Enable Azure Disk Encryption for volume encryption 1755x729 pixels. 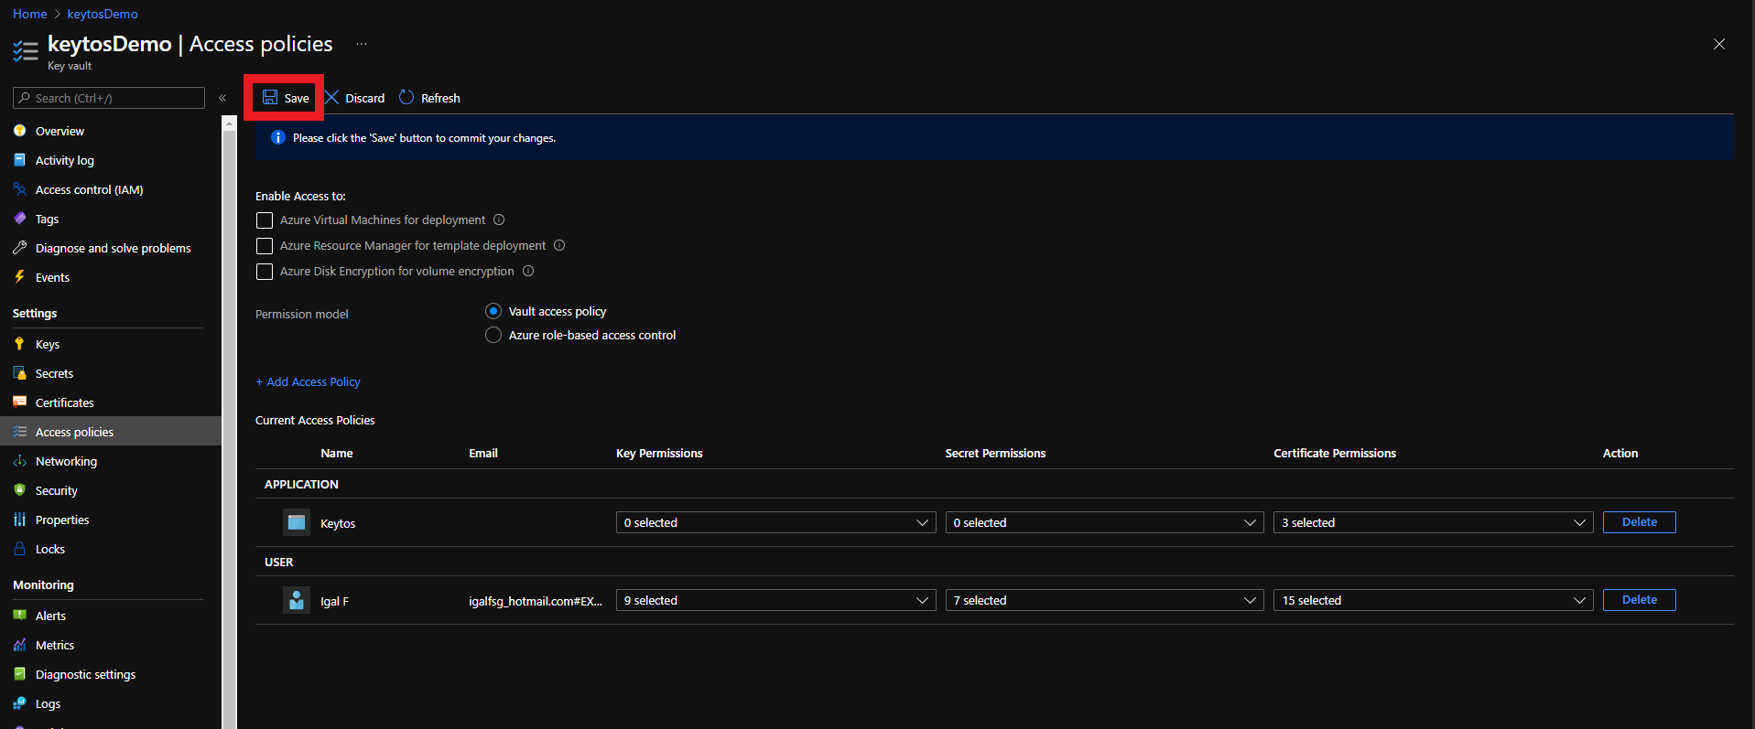tap(265, 272)
